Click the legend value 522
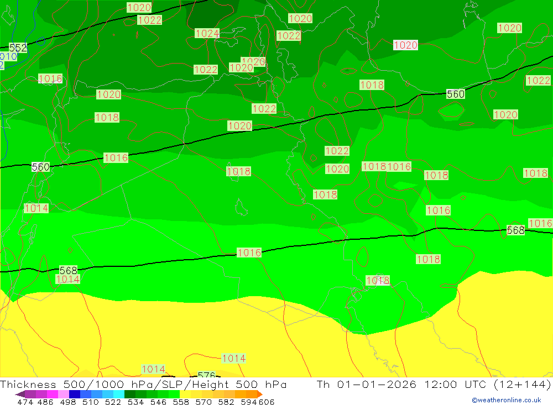The image size is (553, 405). pyautogui.click(x=113, y=402)
